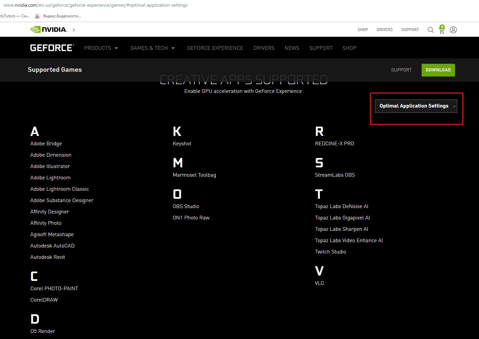The width and height of the screenshot is (479, 339).
Task: Open OBS Studio entry
Action: [x=186, y=206]
